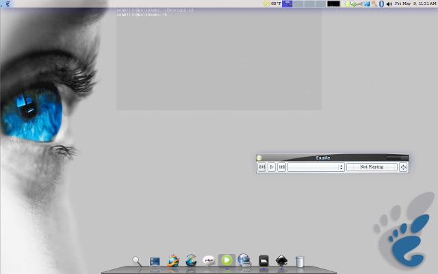Open the Trash from the dock
438x274 pixels.
(x=300, y=262)
